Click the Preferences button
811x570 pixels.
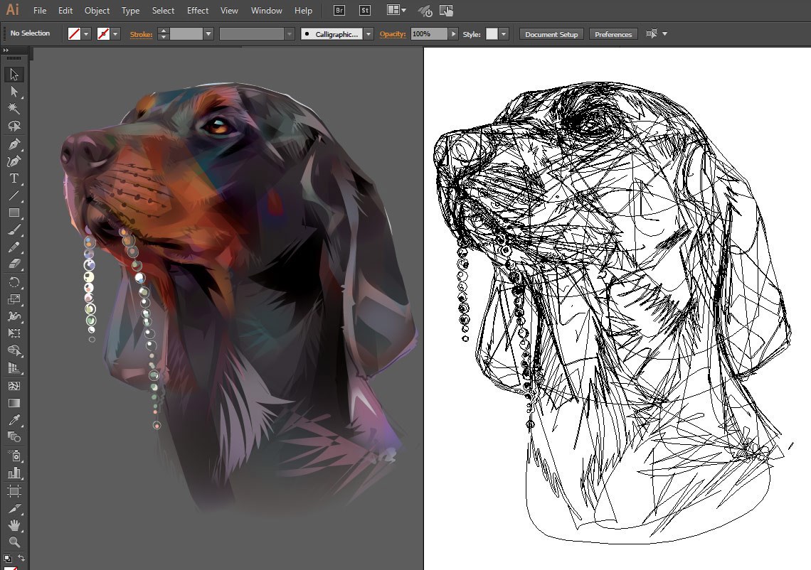coord(613,34)
